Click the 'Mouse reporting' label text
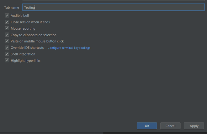This screenshot has width=207, height=134. 23,28
